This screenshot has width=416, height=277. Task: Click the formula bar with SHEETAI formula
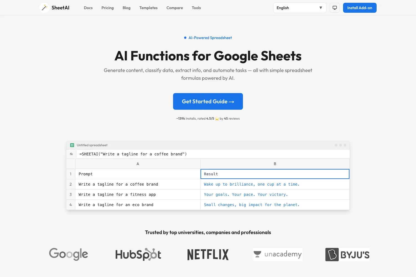coord(213,154)
